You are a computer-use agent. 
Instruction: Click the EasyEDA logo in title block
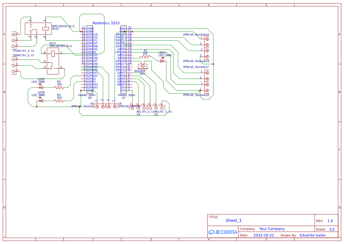point(223,232)
